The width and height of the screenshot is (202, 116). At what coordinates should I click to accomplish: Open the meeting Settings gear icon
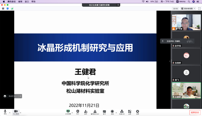138,111
